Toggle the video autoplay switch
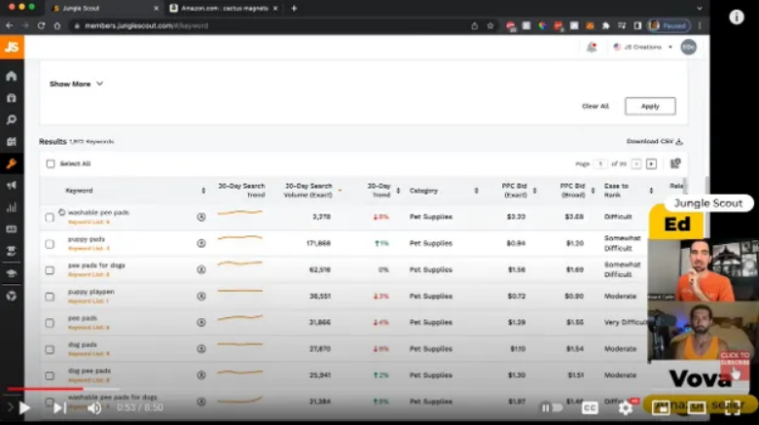 pyautogui.click(x=552, y=408)
